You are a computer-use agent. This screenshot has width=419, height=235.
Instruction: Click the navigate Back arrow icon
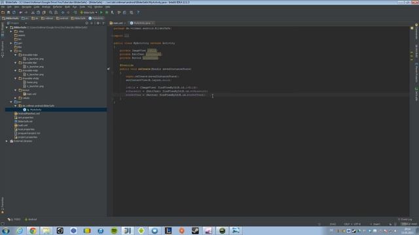click(x=63, y=12)
